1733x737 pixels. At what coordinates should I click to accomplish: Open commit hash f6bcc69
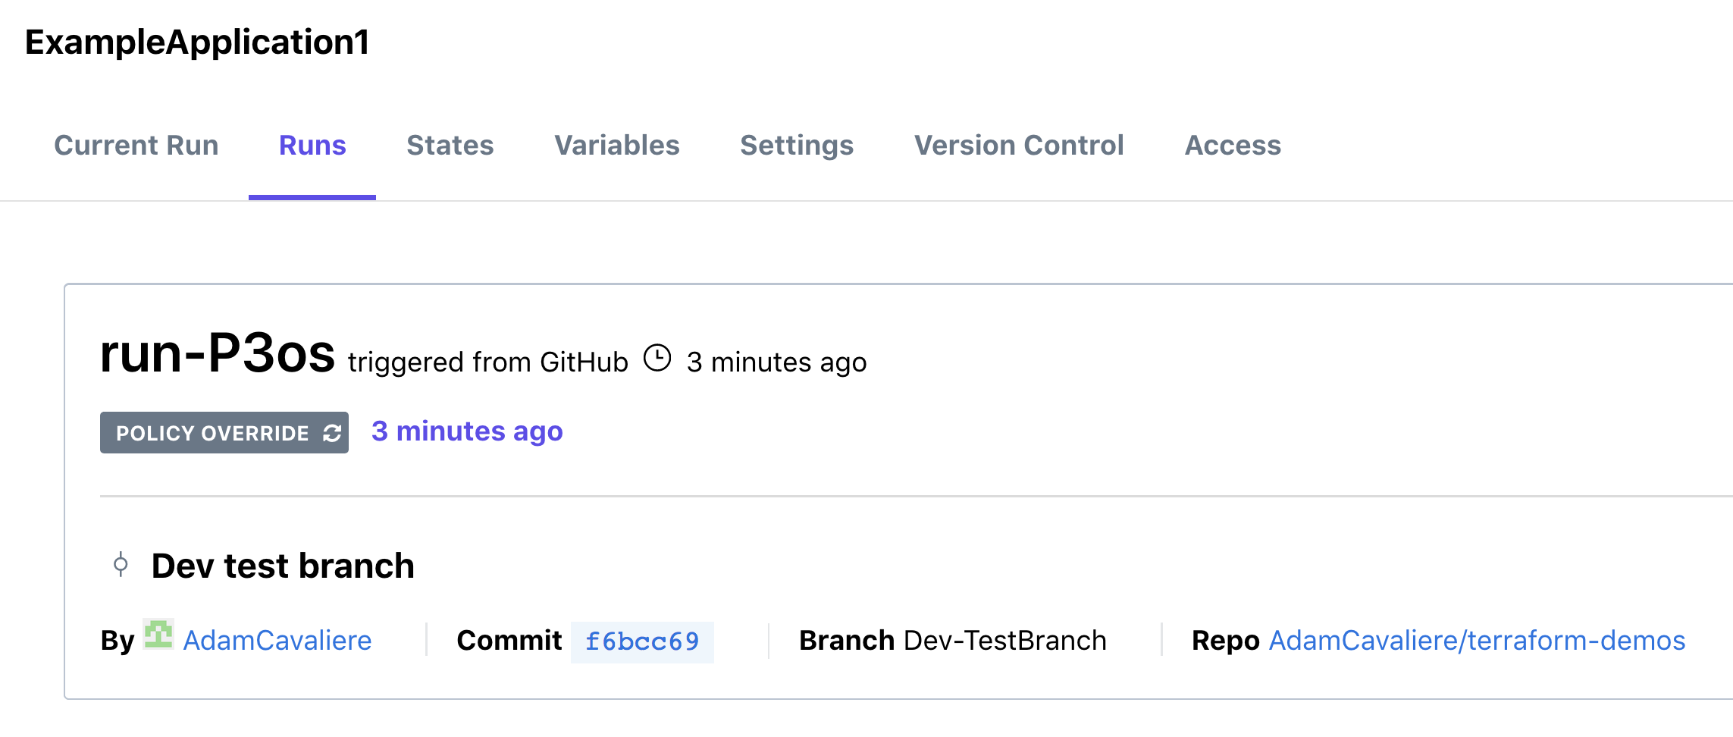coord(642,642)
